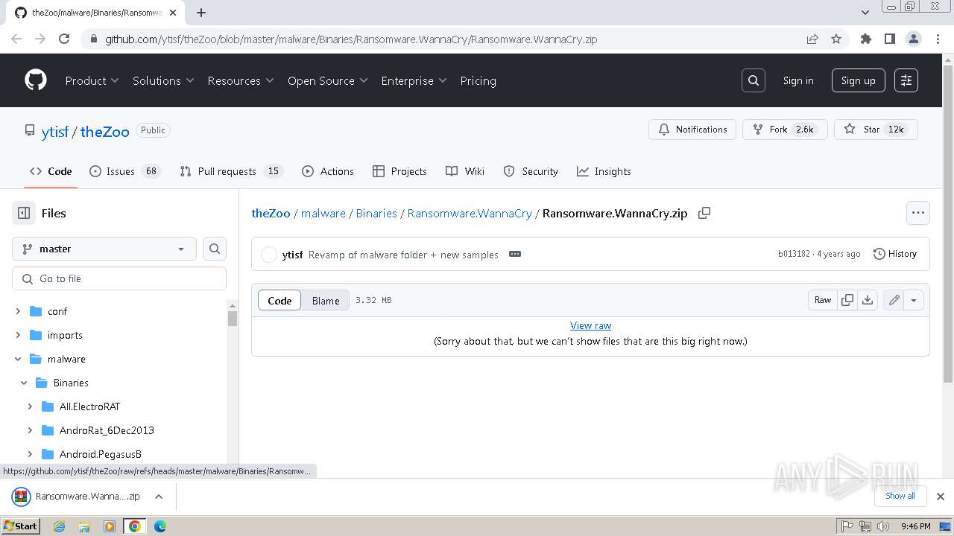Open the master branch dropdown
The image size is (954, 536).
click(x=104, y=249)
